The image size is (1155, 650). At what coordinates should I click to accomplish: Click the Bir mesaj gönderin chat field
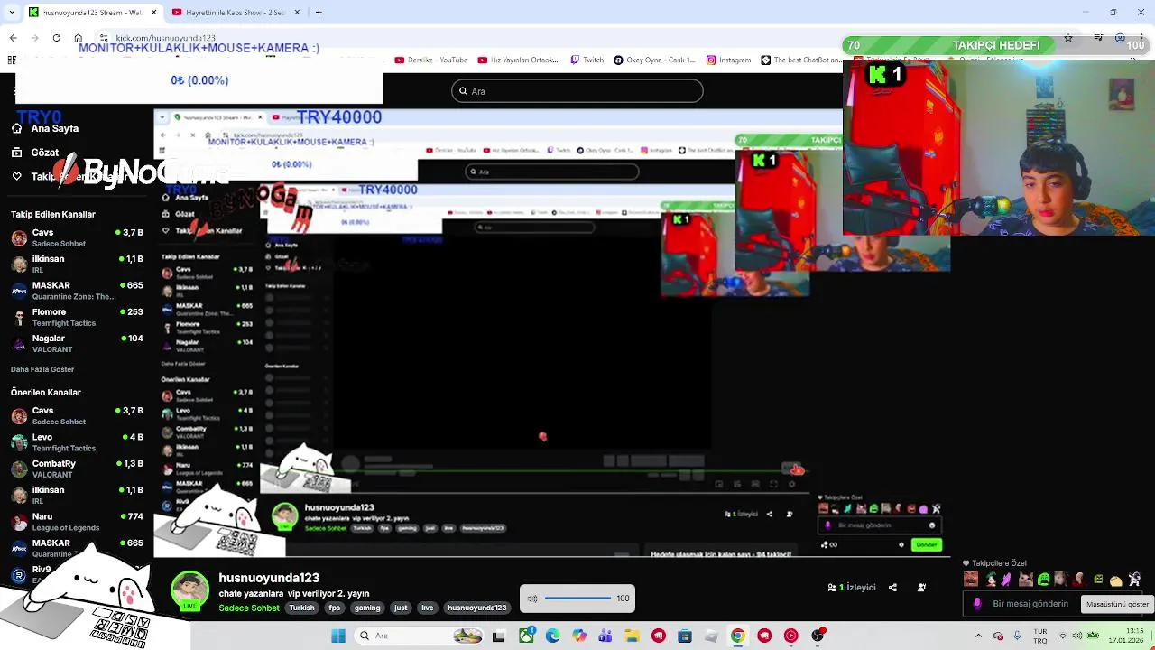coord(1030,604)
